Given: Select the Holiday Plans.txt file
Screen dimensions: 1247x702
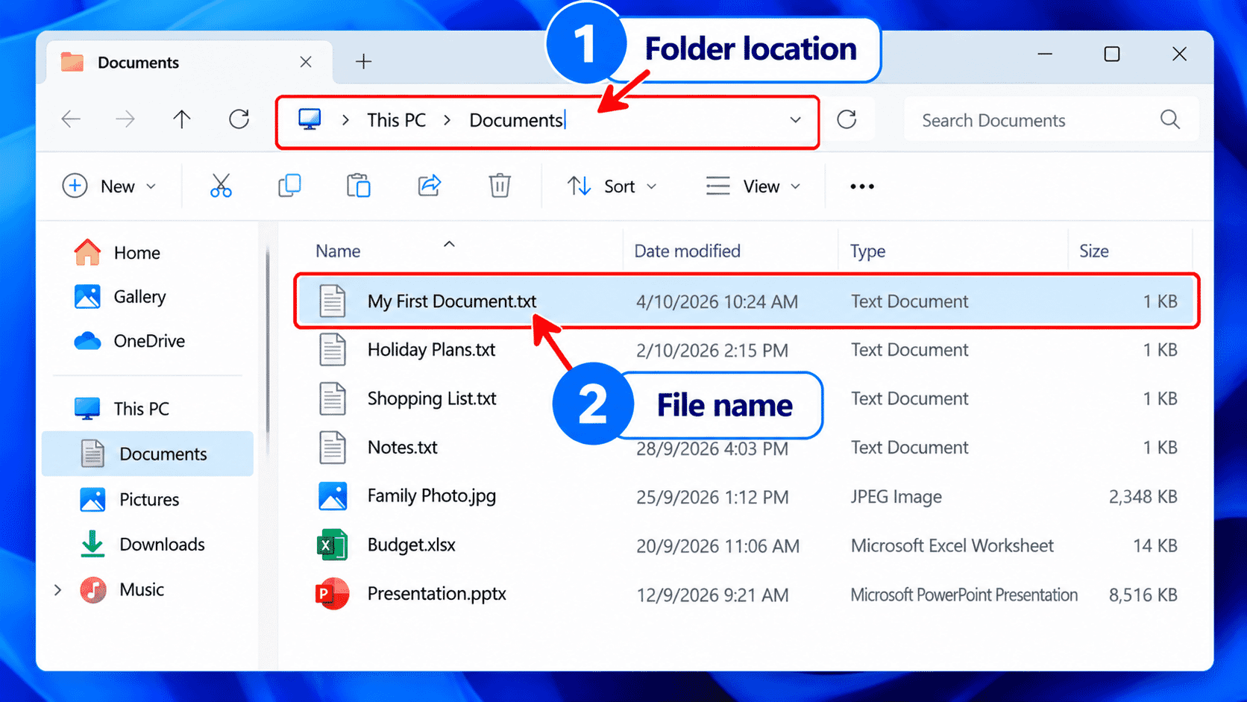Looking at the screenshot, I should point(747,350).
